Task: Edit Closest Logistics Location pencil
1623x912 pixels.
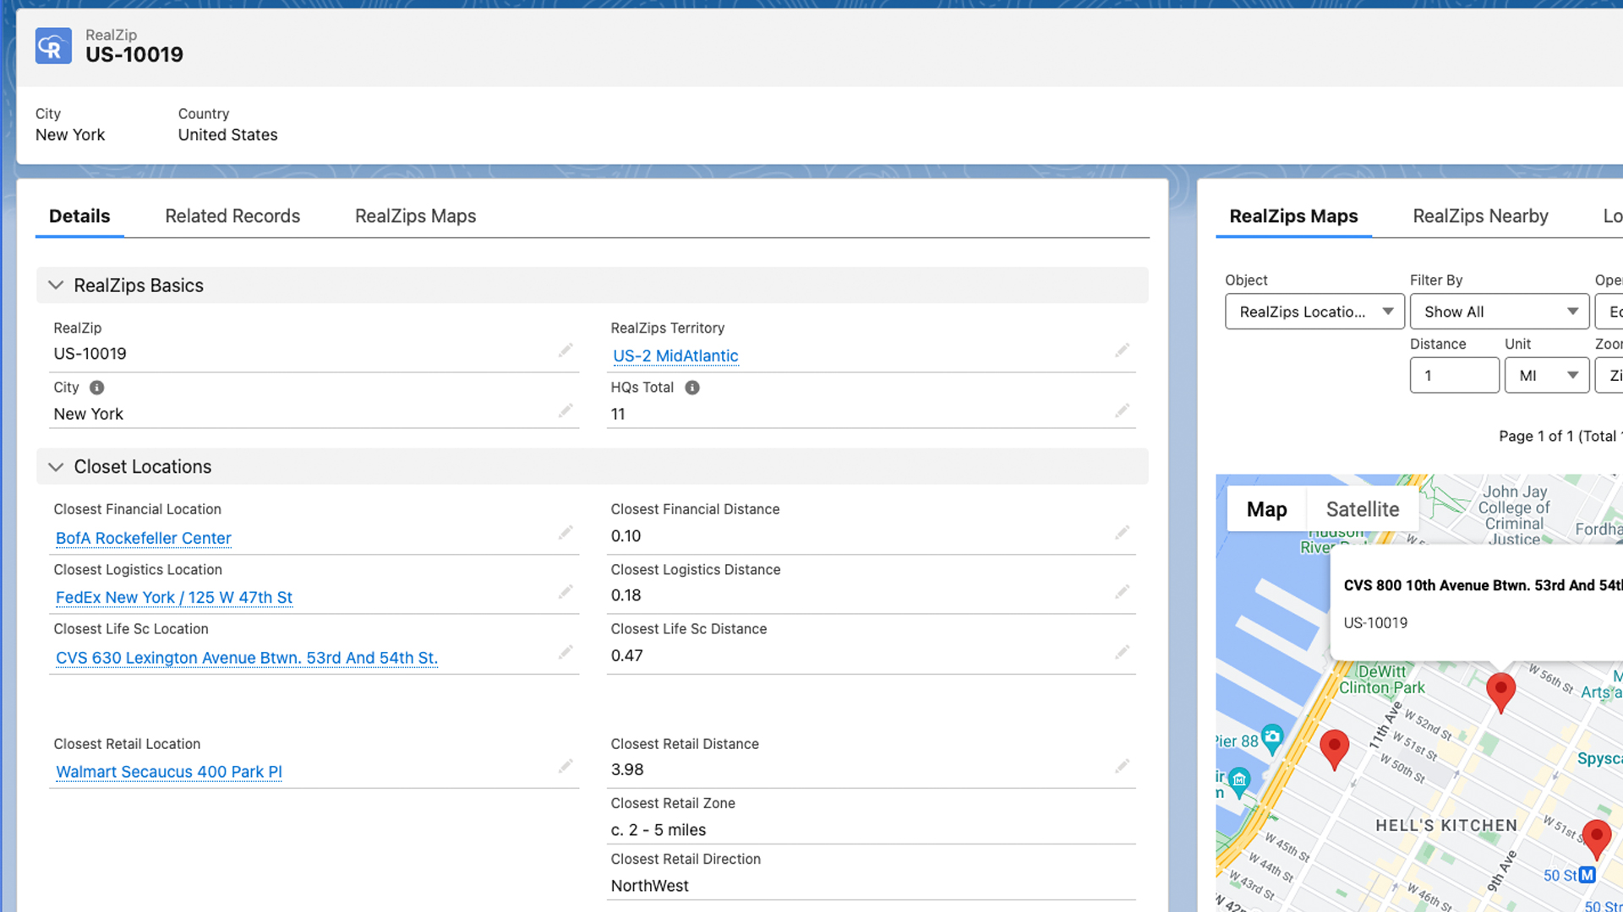Action: tap(566, 592)
